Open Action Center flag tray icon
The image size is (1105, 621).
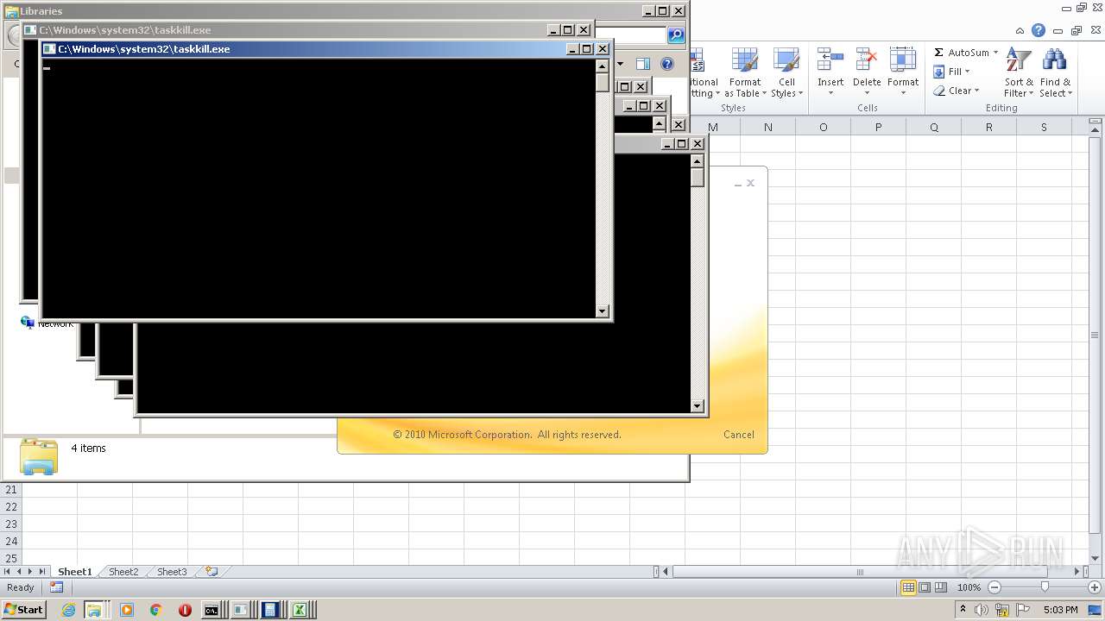(x=1023, y=610)
